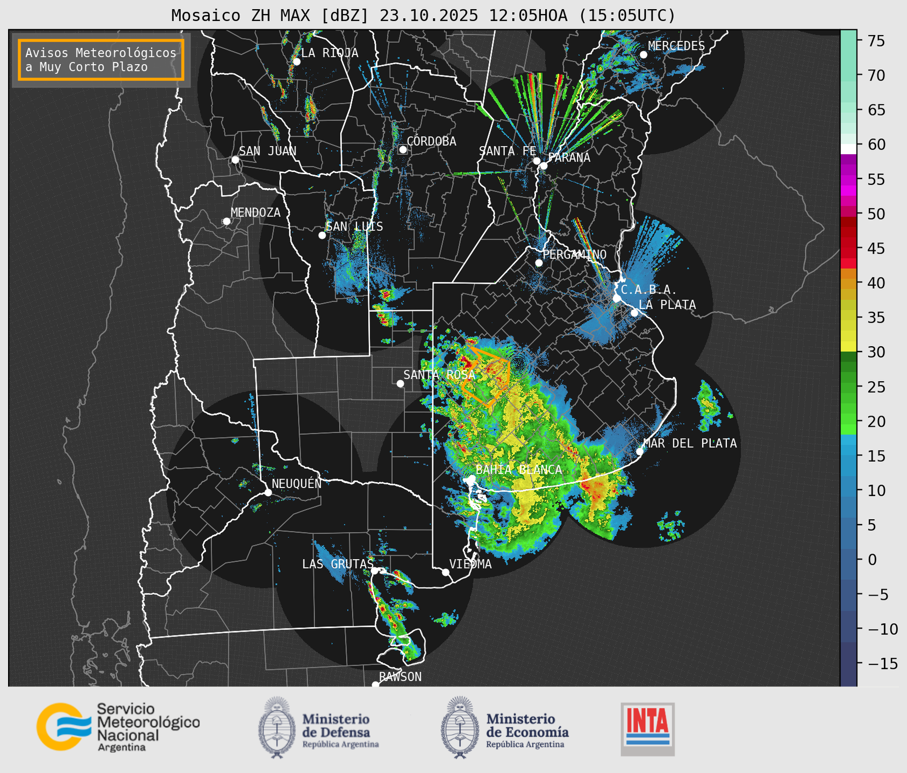Click the INTA logo
Screen dimensions: 907x773
tap(647, 728)
